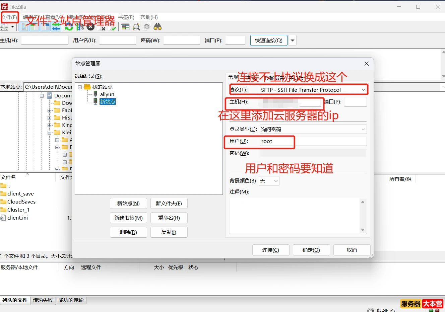Close the 站点管理器 dialog with X

367,64
